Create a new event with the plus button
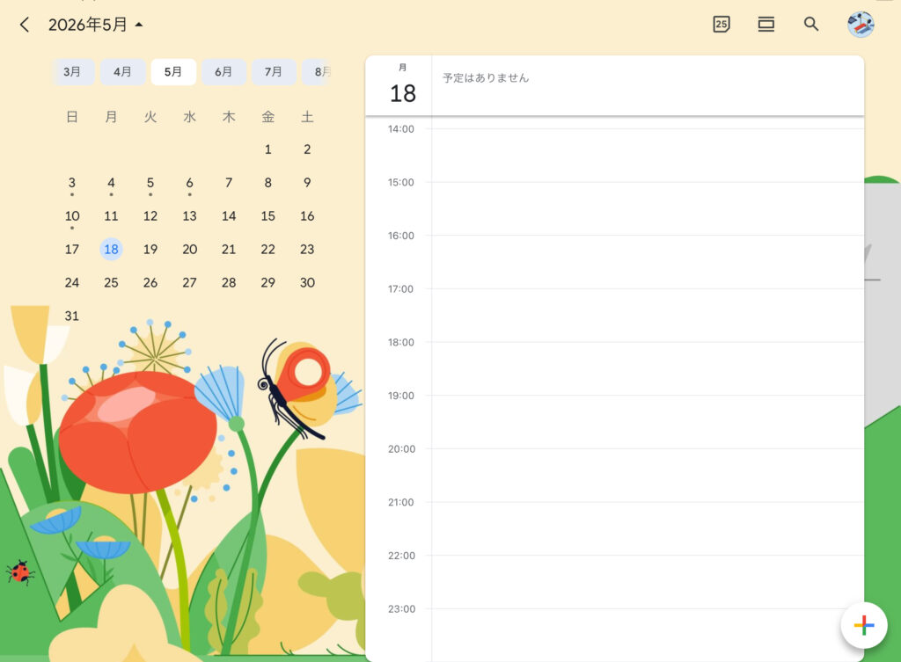 (864, 625)
